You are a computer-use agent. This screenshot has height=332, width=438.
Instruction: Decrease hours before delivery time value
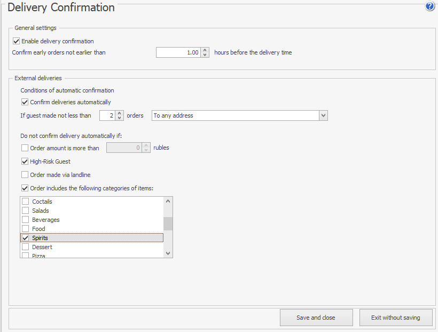tap(205, 55)
